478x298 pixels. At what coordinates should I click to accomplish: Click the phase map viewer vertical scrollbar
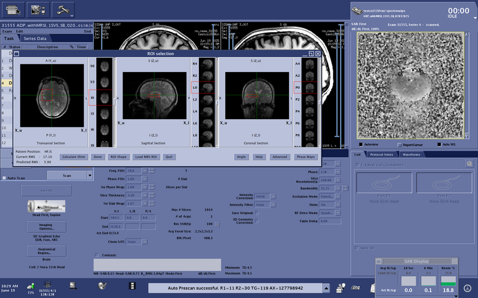pos(467,85)
